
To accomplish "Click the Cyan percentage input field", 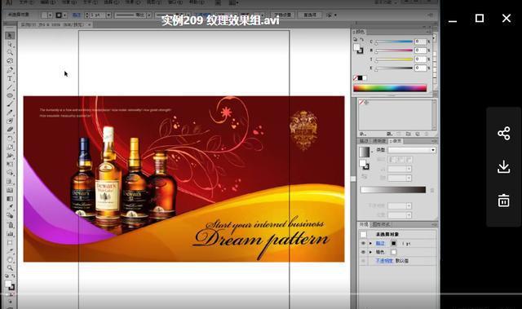I will click(x=420, y=42).
